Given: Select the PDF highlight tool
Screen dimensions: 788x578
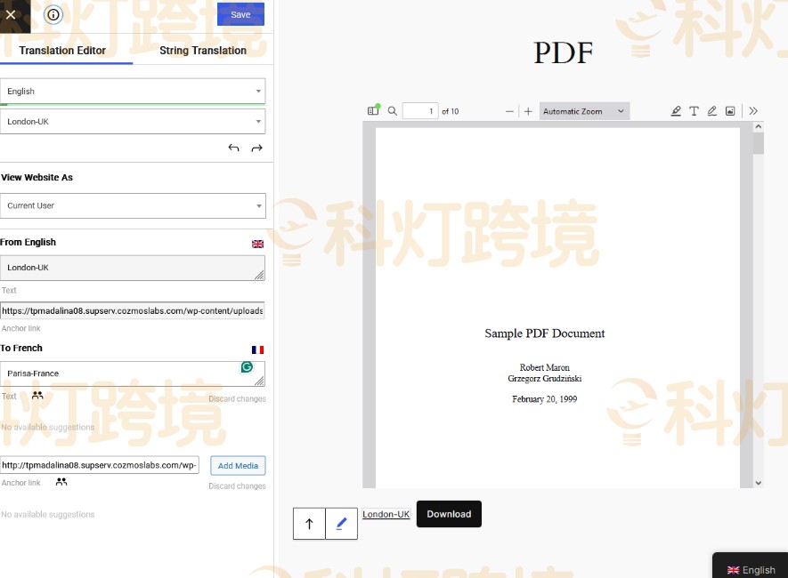Looking at the screenshot, I should point(676,111).
